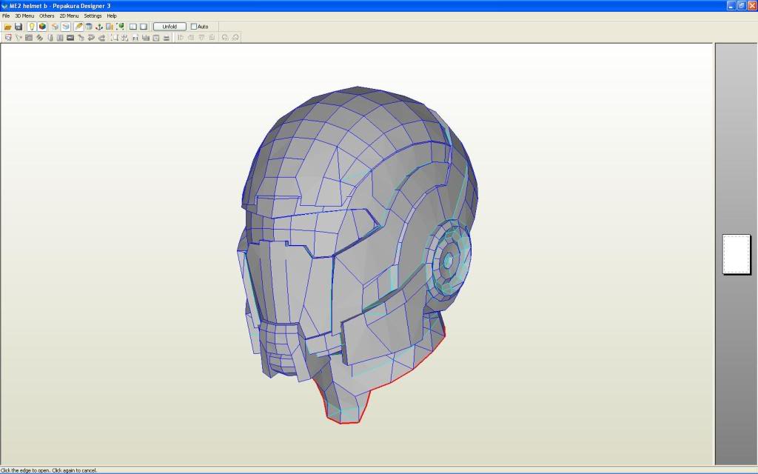Viewport: 758px width, 474px height.
Task: Switch to the split two-pane window layout icon
Action: coord(133,27)
